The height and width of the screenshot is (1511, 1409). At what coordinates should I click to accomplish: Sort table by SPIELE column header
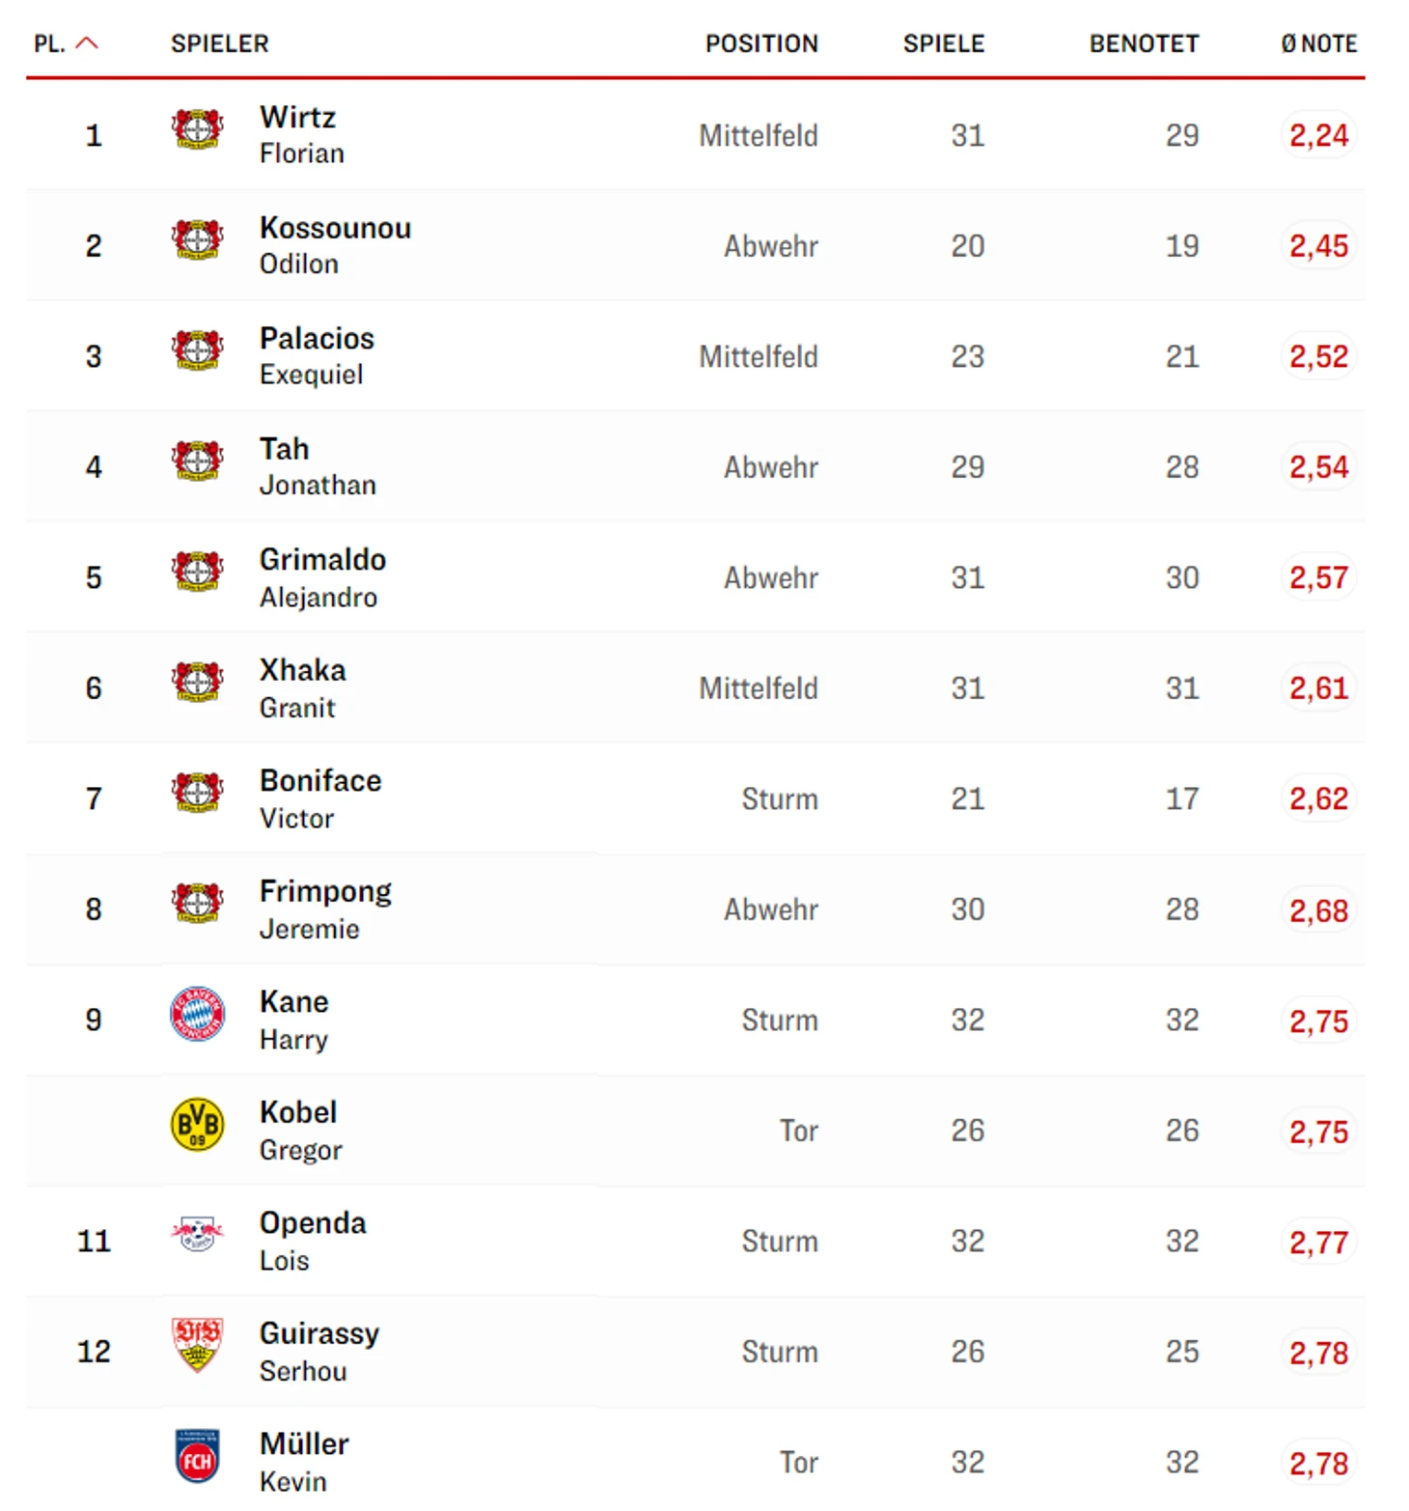point(944,43)
